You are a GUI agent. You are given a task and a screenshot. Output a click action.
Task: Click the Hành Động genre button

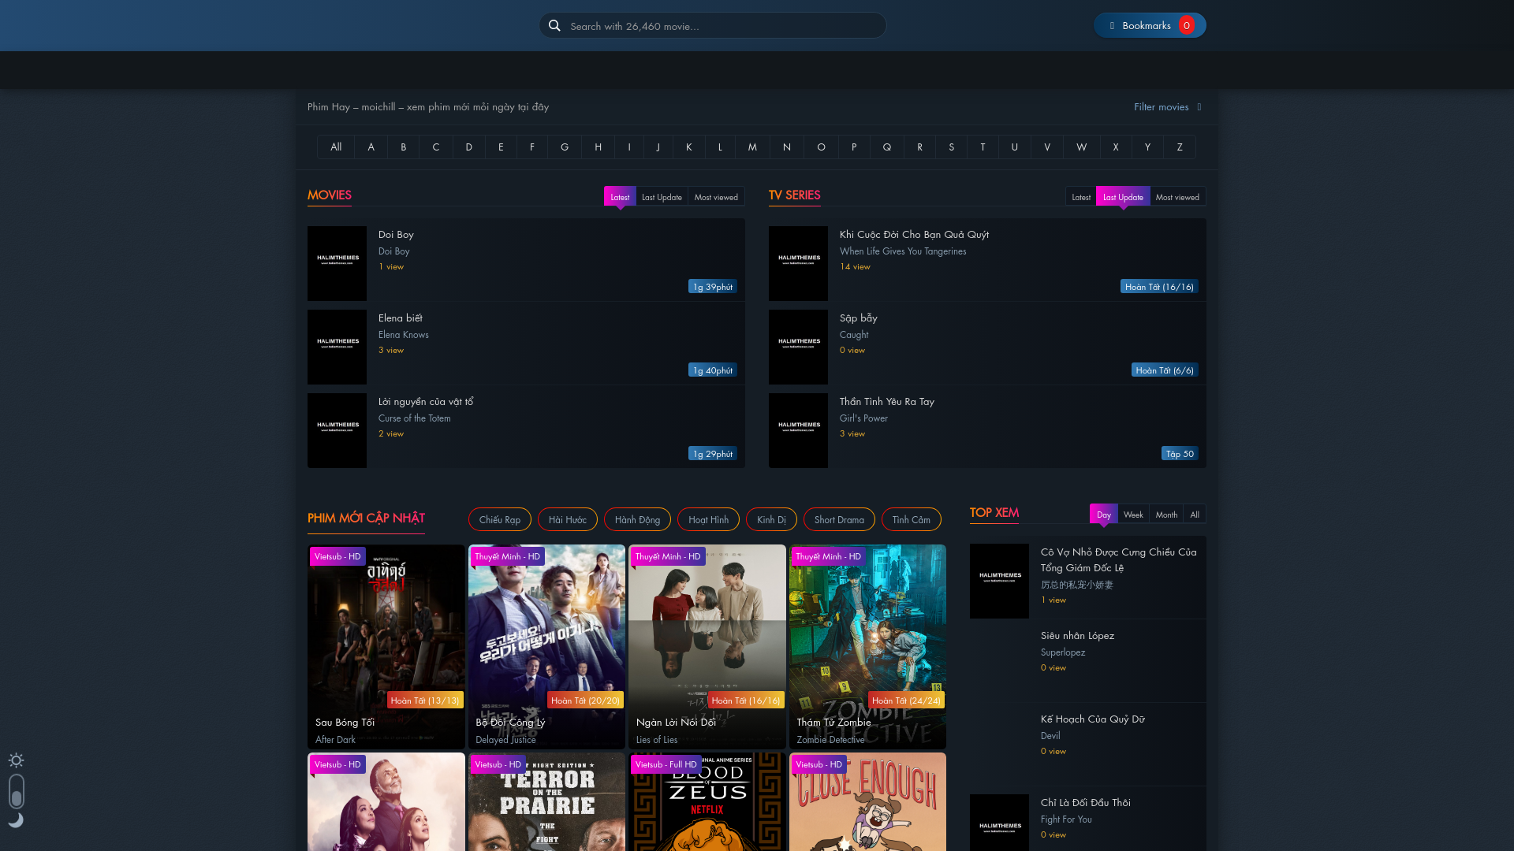[636, 520]
